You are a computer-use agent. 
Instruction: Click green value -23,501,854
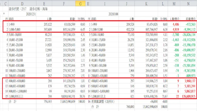coord(189,66)
